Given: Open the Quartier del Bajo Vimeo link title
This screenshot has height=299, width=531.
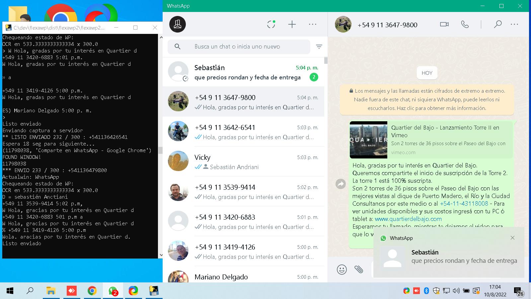Looking at the screenshot, I should click(x=445, y=131).
